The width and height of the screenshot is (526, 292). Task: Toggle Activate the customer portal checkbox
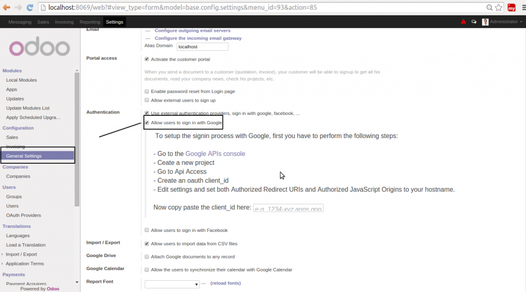(x=146, y=59)
